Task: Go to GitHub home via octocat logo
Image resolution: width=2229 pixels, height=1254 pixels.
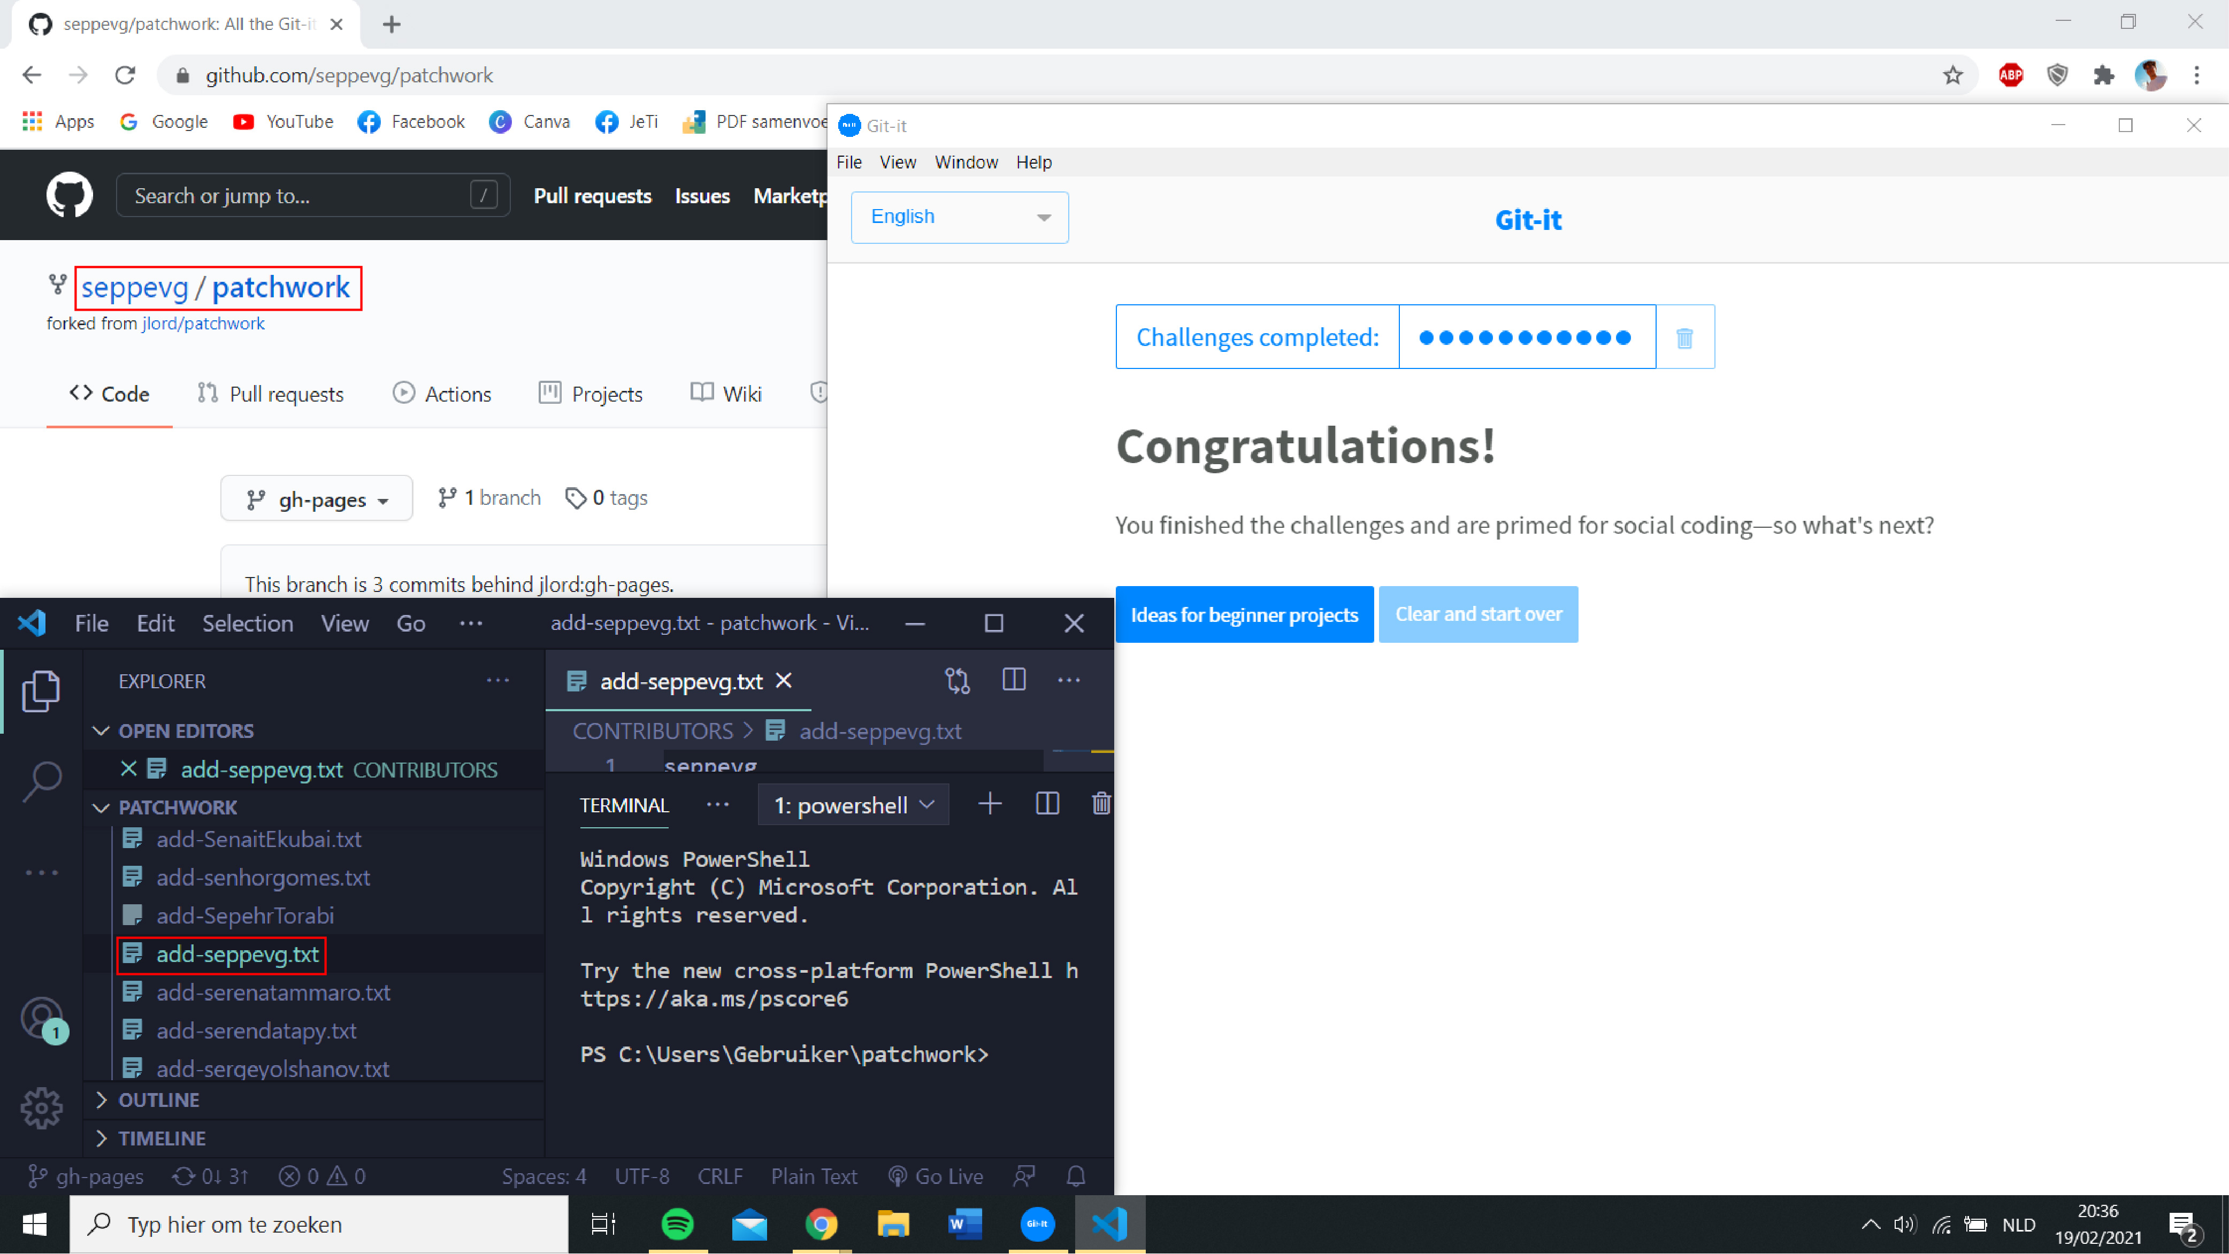Action: [x=69, y=195]
